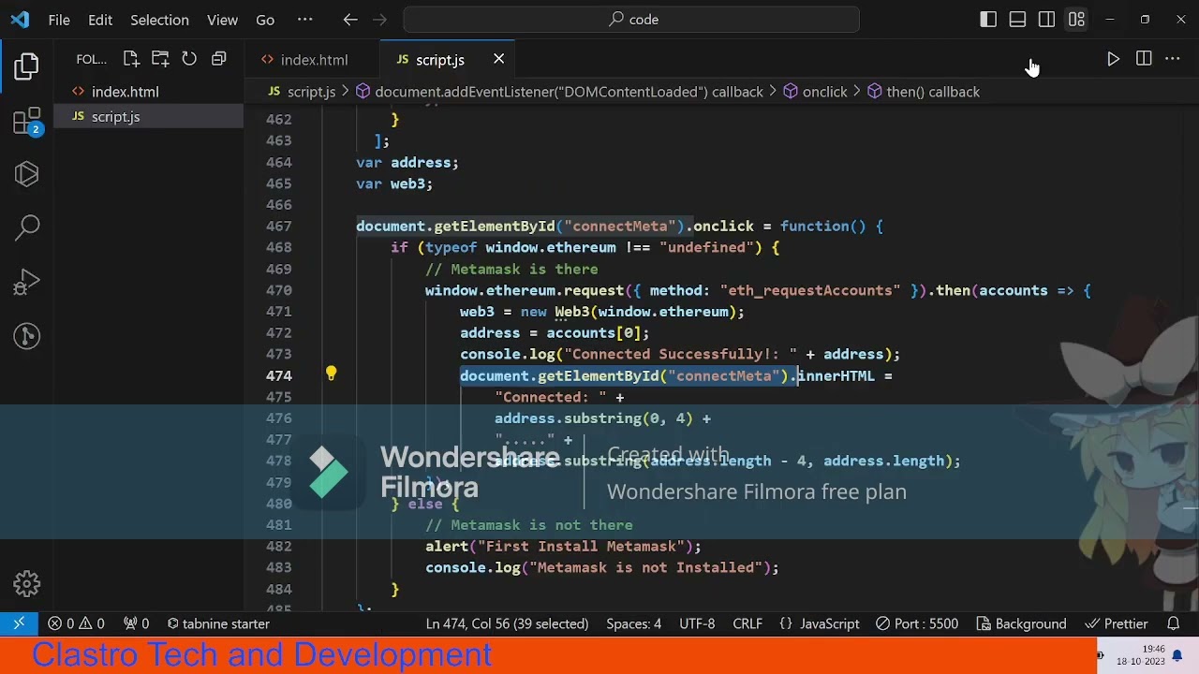Viewport: 1199px width, 674px height.
Task: Select script.js in the explorer
Action: [x=149, y=116]
